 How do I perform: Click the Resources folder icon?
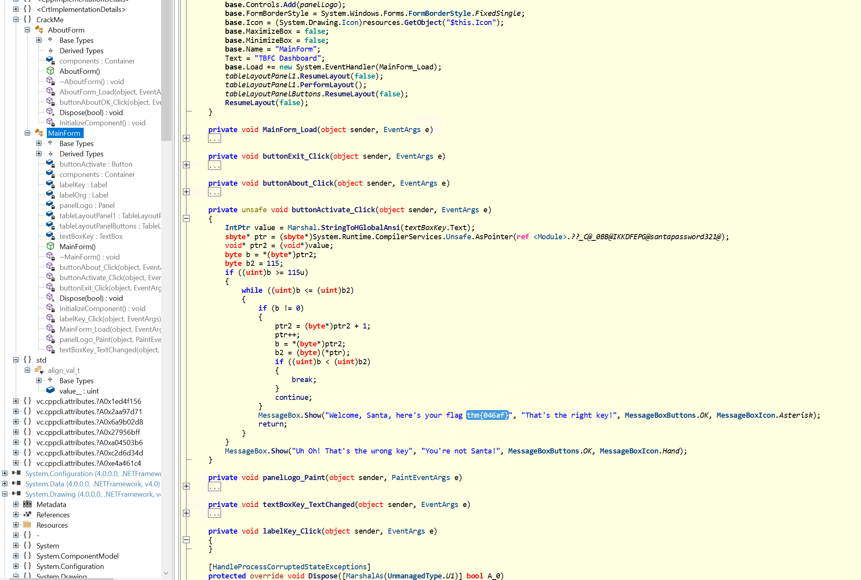point(27,525)
